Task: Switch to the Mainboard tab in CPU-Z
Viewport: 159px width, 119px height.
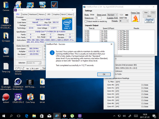Action: pyautogui.click(x=33, y=14)
